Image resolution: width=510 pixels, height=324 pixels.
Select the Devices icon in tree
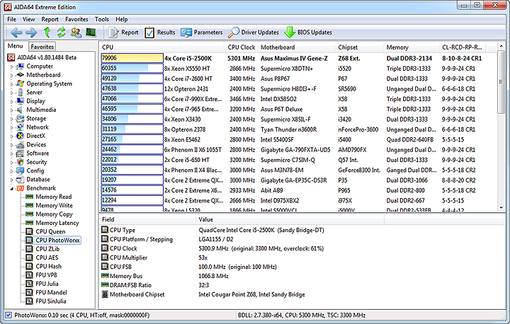(20, 144)
